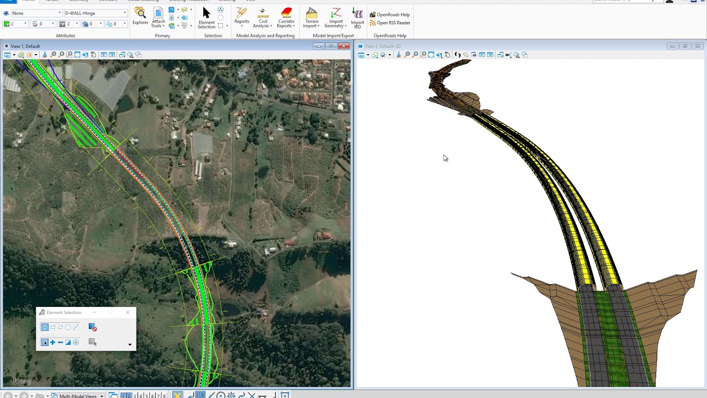Screen dimensions: 707x398
Task: Open the Explorer tool in Primary group
Action: (140, 15)
